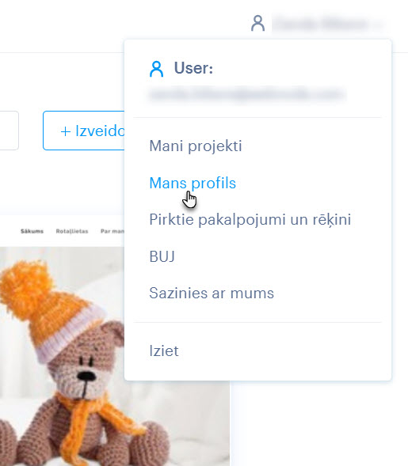Click the plus icon on Izveido button
408x466 pixels.
[66, 131]
